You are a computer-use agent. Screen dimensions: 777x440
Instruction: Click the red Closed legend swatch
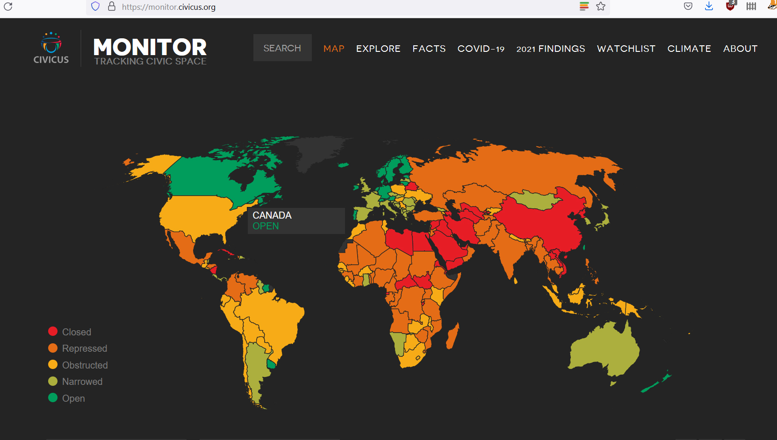pos(53,332)
